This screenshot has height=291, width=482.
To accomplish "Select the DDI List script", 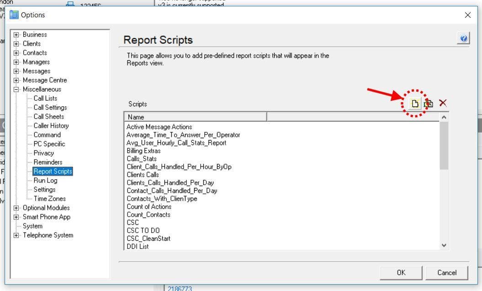I will pos(138,246).
